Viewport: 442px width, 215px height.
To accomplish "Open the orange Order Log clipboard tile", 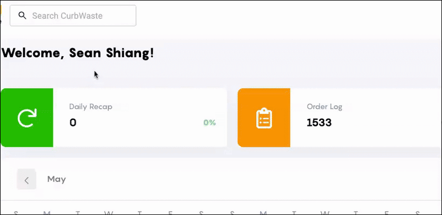I will 264,118.
